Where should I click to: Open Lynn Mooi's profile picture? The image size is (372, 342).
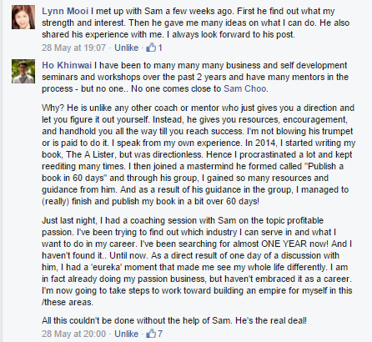(23, 17)
